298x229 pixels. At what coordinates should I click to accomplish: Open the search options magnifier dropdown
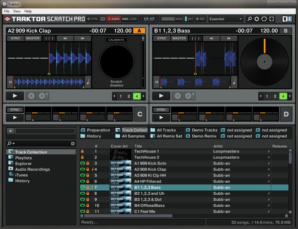(11, 144)
